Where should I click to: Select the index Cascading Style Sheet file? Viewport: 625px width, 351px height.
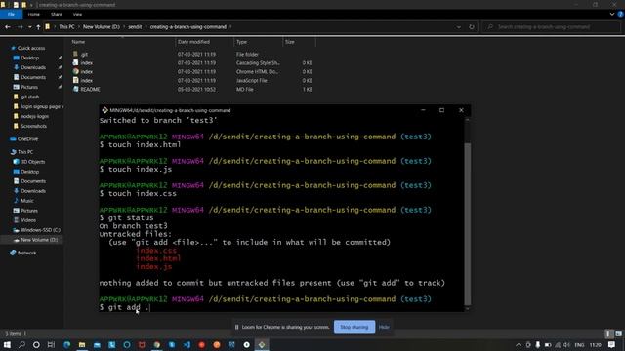(87, 62)
